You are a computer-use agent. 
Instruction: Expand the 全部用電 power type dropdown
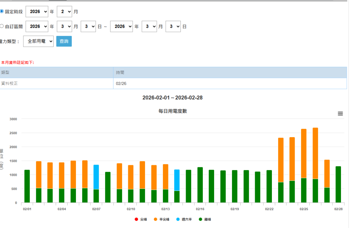[38, 41]
